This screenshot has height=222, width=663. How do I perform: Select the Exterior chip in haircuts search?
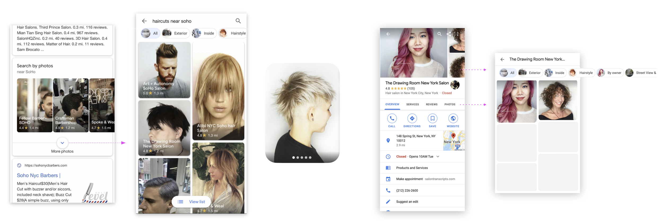176,33
